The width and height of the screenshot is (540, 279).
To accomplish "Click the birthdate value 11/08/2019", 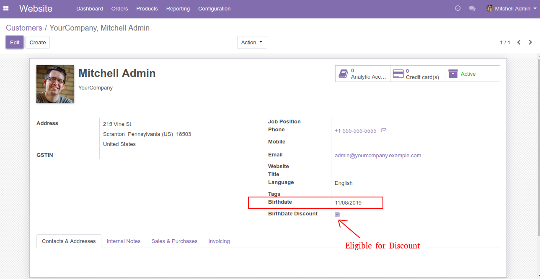I will [x=348, y=203].
